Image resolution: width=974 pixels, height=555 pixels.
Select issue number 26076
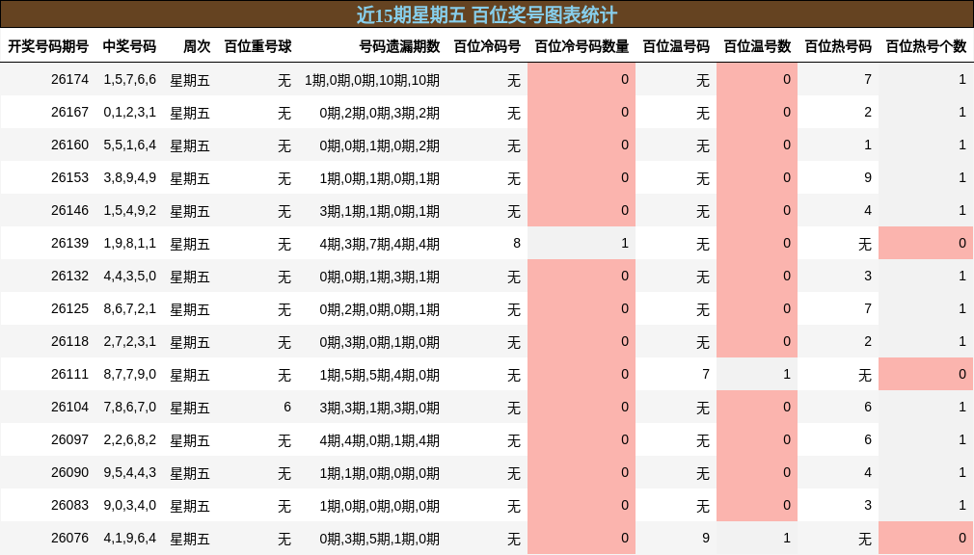click(x=69, y=539)
